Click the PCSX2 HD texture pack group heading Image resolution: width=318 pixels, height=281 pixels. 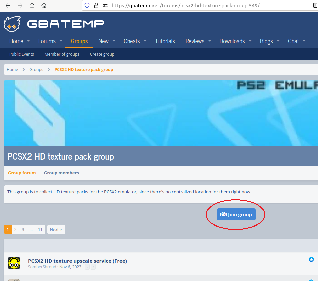61,157
